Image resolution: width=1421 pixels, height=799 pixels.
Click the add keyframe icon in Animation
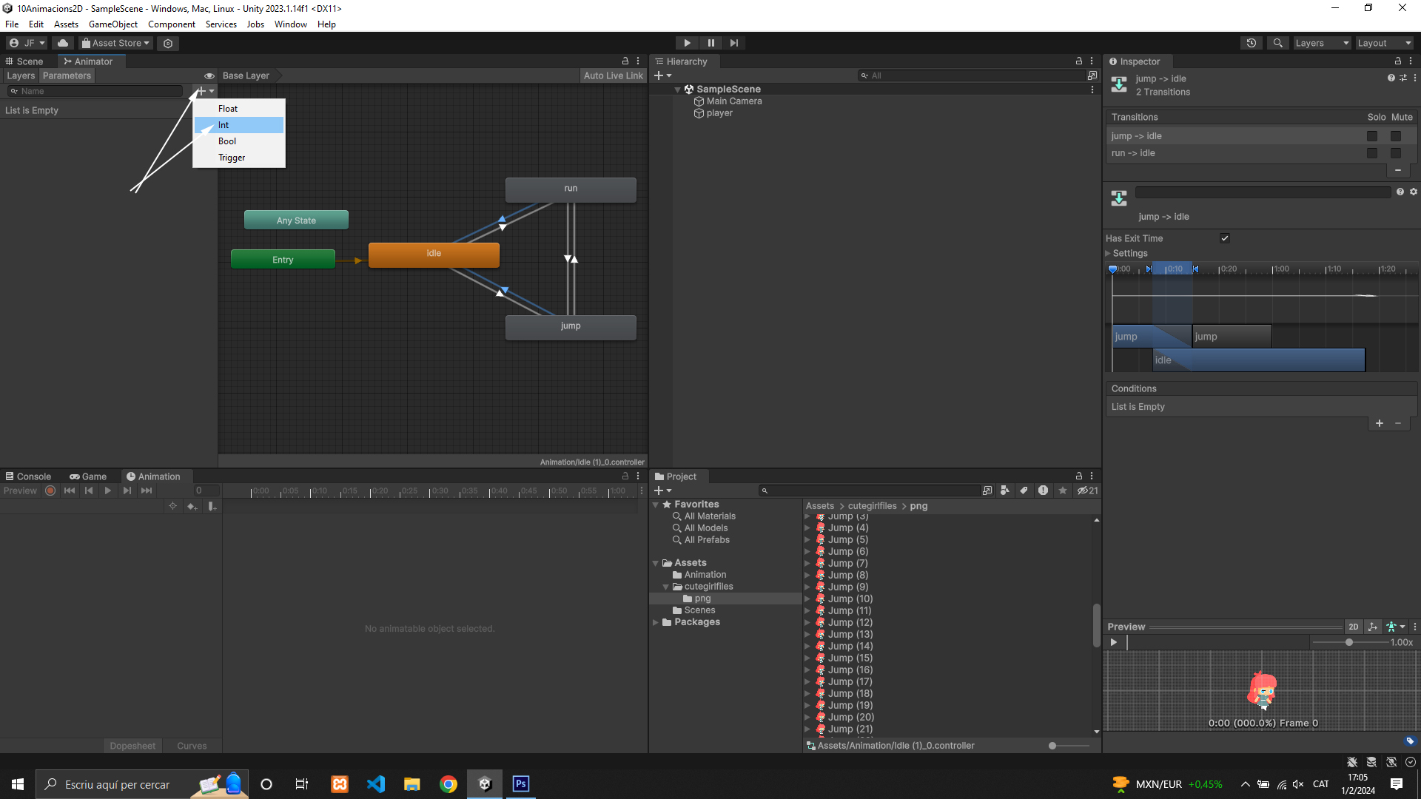tap(192, 507)
